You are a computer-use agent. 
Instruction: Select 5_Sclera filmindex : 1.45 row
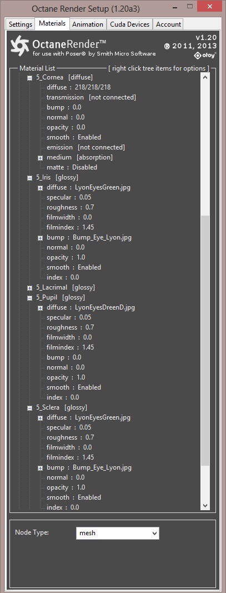(x=71, y=457)
